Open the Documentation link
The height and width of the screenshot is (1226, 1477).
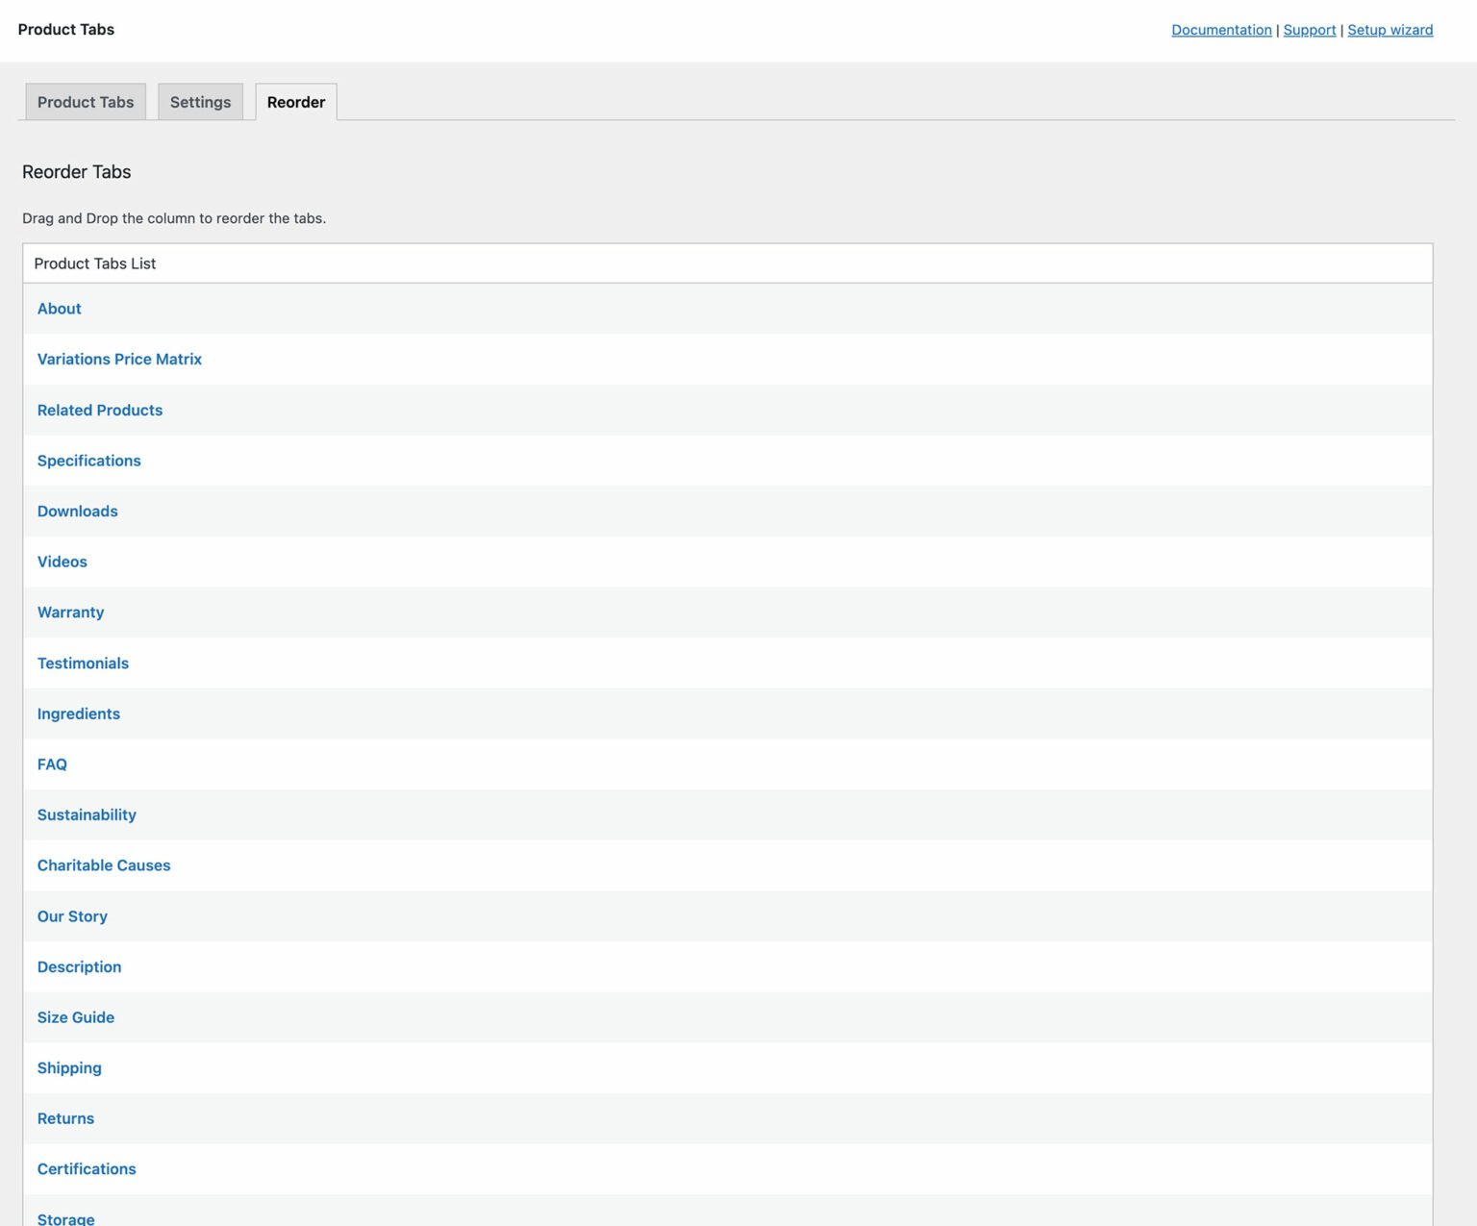coord(1221,30)
